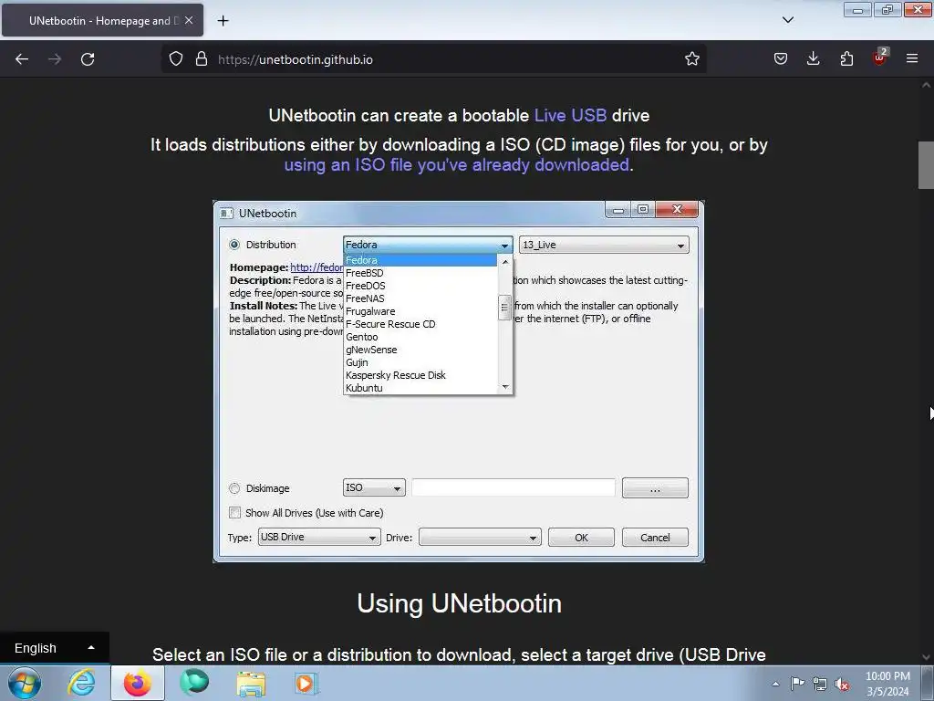The width and height of the screenshot is (934, 701).
Task: Click the browse (...) button
Action: 655,487
